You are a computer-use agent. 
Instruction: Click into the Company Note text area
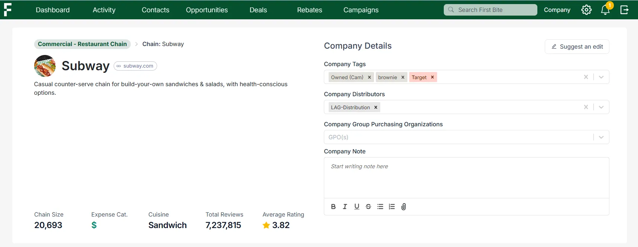[x=466, y=178]
